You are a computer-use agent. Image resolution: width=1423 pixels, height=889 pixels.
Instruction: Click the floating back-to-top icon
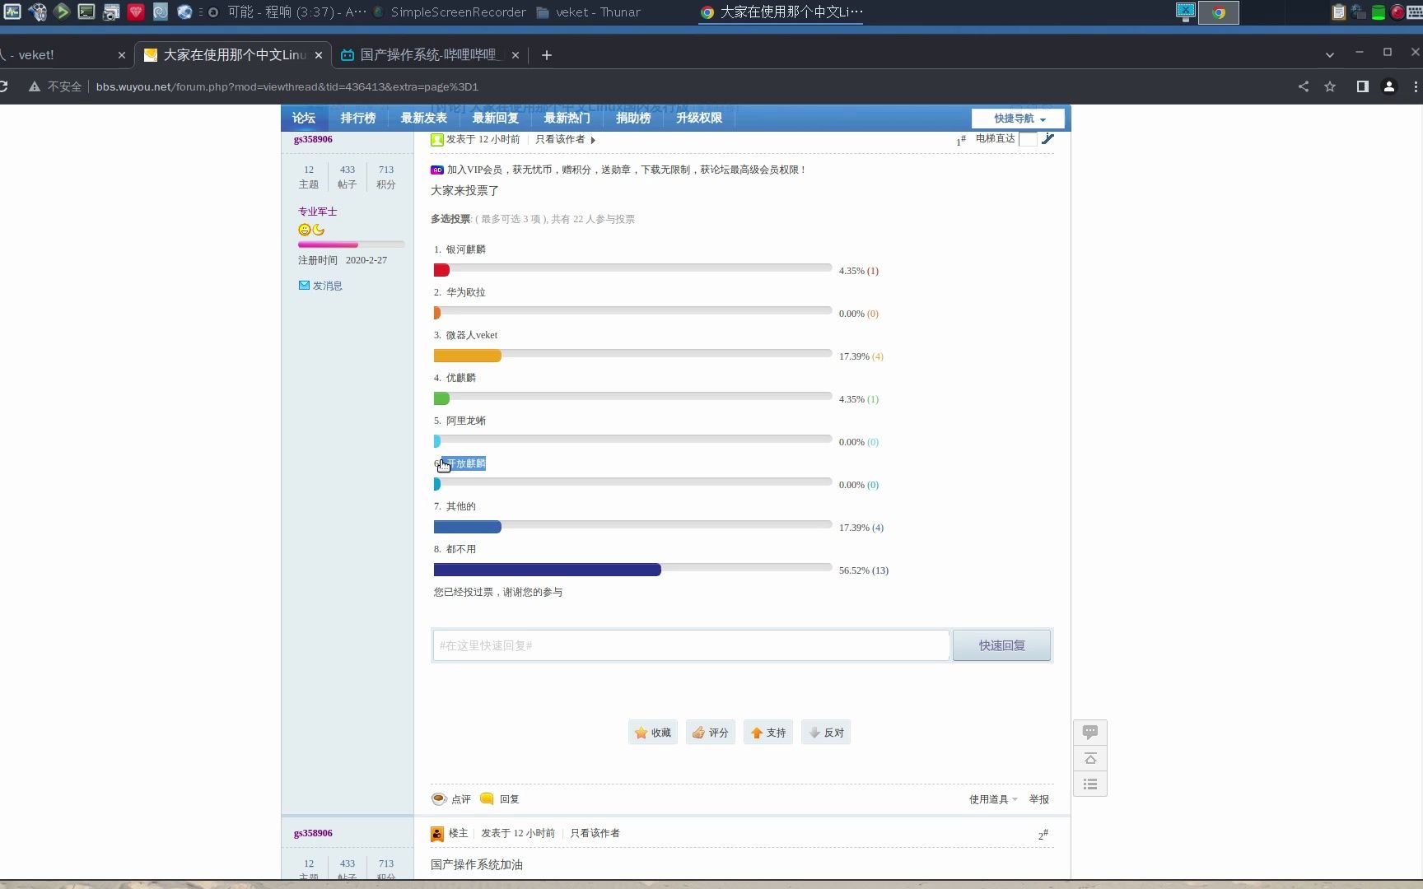[1090, 758]
